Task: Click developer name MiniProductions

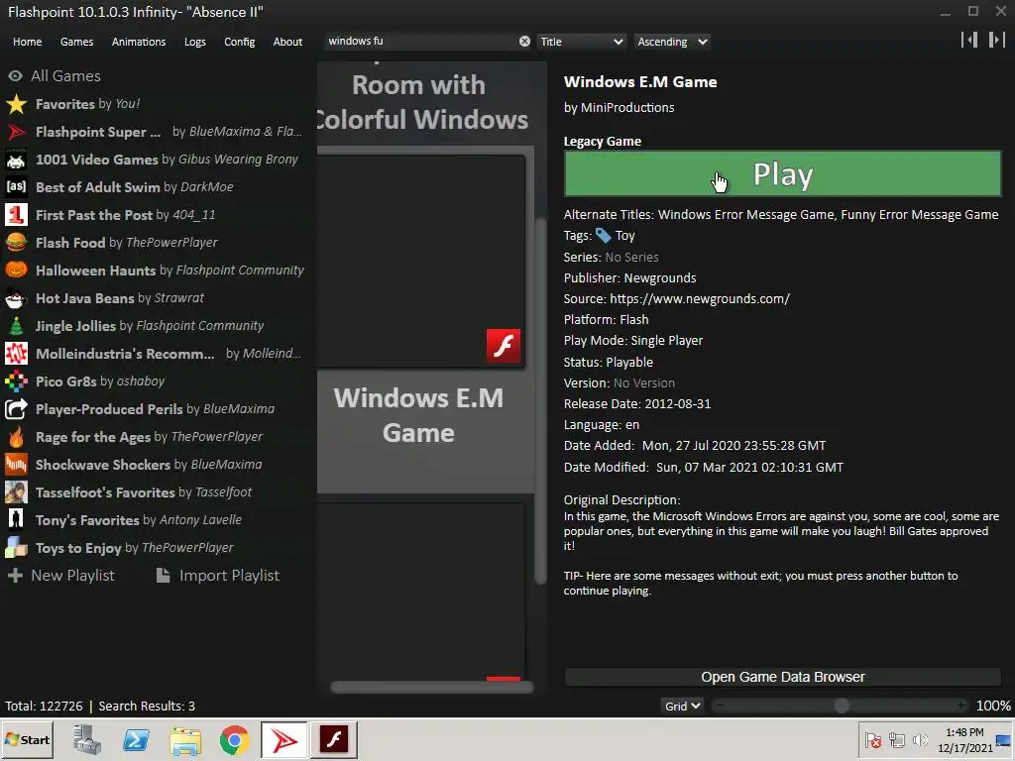Action: coord(627,108)
